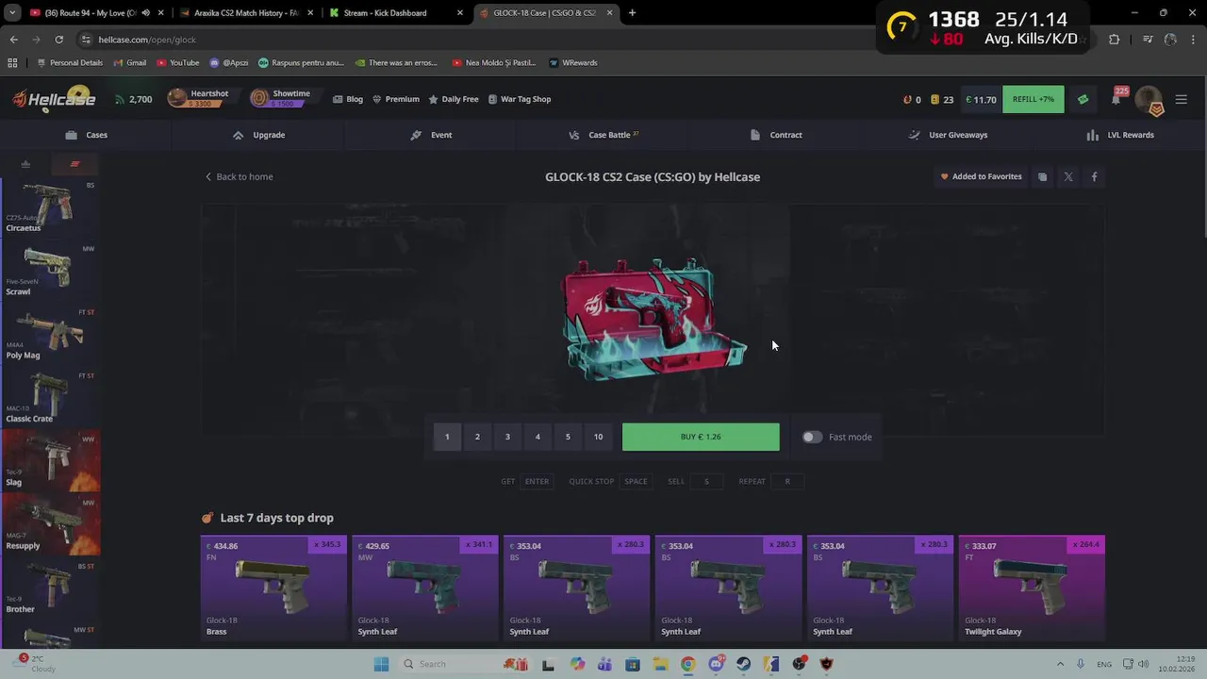Click the Blog link
The image size is (1207, 679).
348,99
